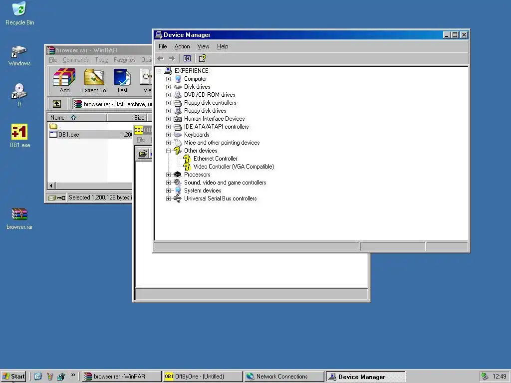Expand the Disk drives node
Screen dimensions: 511x383
[x=169, y=87]
